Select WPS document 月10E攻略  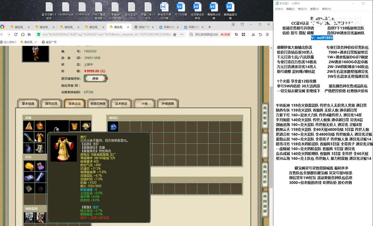pos(181,9)
